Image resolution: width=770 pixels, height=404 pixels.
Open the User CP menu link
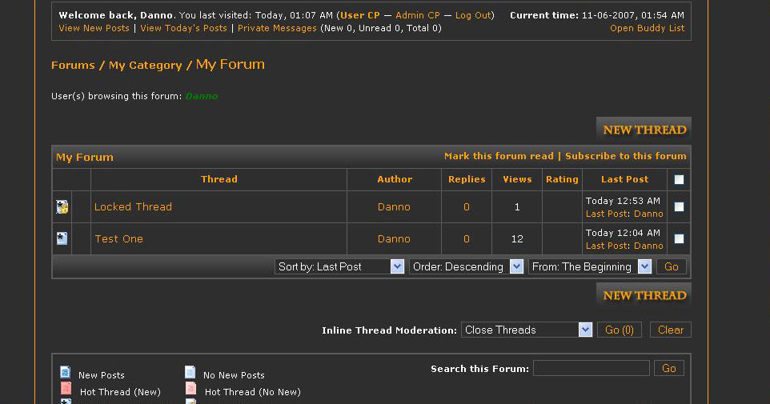point(360,15)
